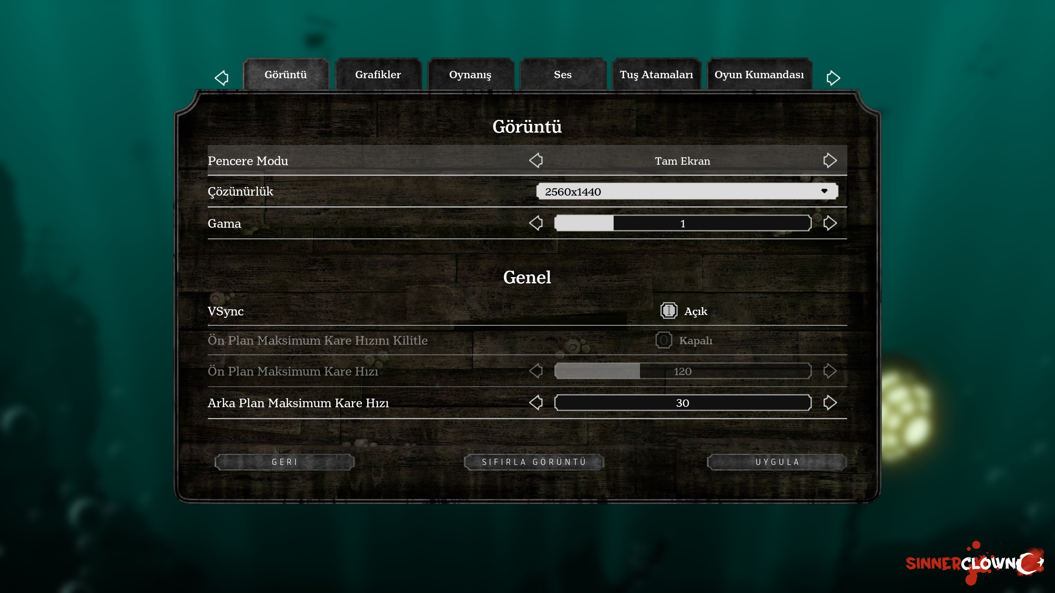Click the next tab arrow after Oyun Kumandası
This screenshot has width=1055, height=593.
(x=833, y=77)
